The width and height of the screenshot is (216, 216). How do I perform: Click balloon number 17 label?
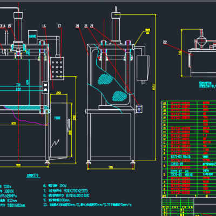[x=59, y=26]
